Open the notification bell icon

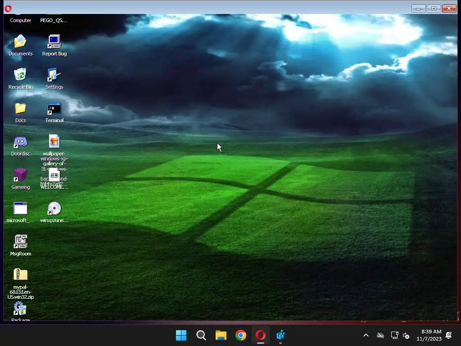(449, 335)
